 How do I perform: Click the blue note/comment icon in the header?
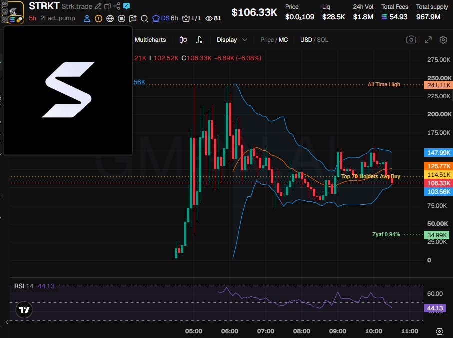coord(126,6)
